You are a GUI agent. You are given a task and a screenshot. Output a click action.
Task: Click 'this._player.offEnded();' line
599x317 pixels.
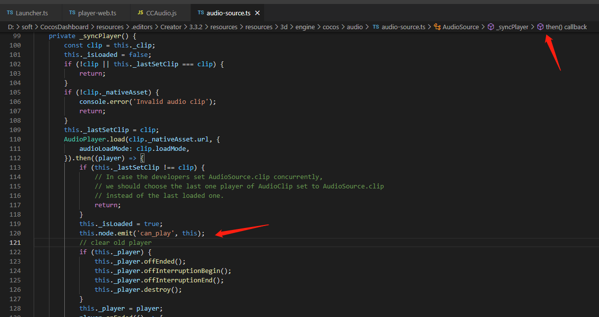140,261
